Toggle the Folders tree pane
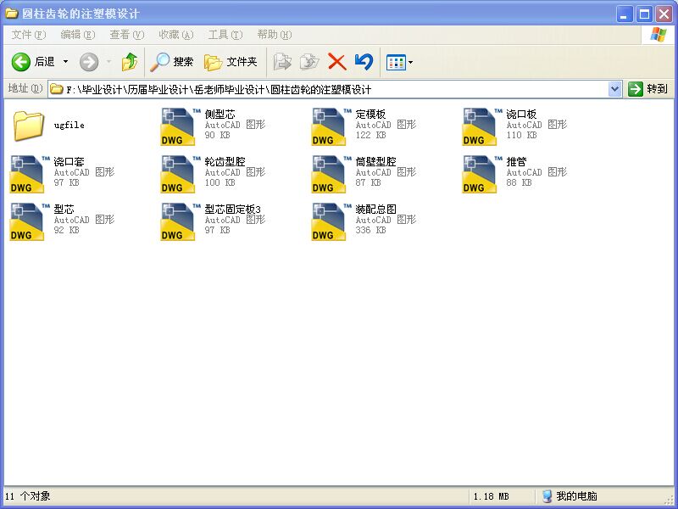Viewport: 678px width, 509px height. pyautogui.click(x=231, y=62)
